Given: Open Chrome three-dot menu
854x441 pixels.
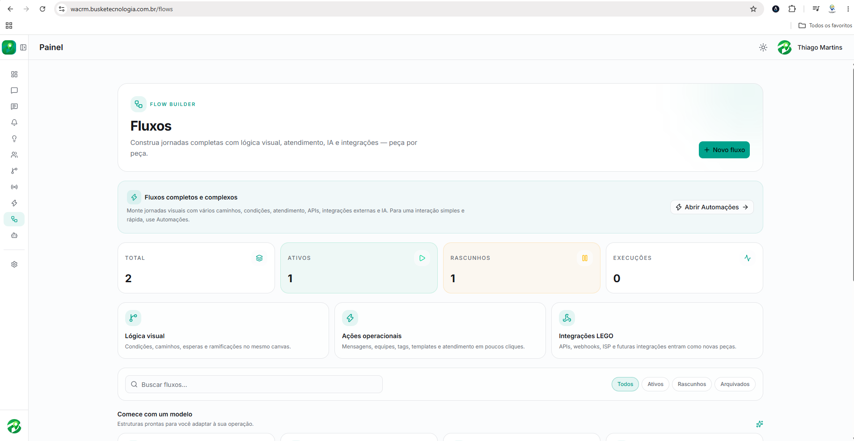Looking at the screenshot, I should click(x=848, y=9).
